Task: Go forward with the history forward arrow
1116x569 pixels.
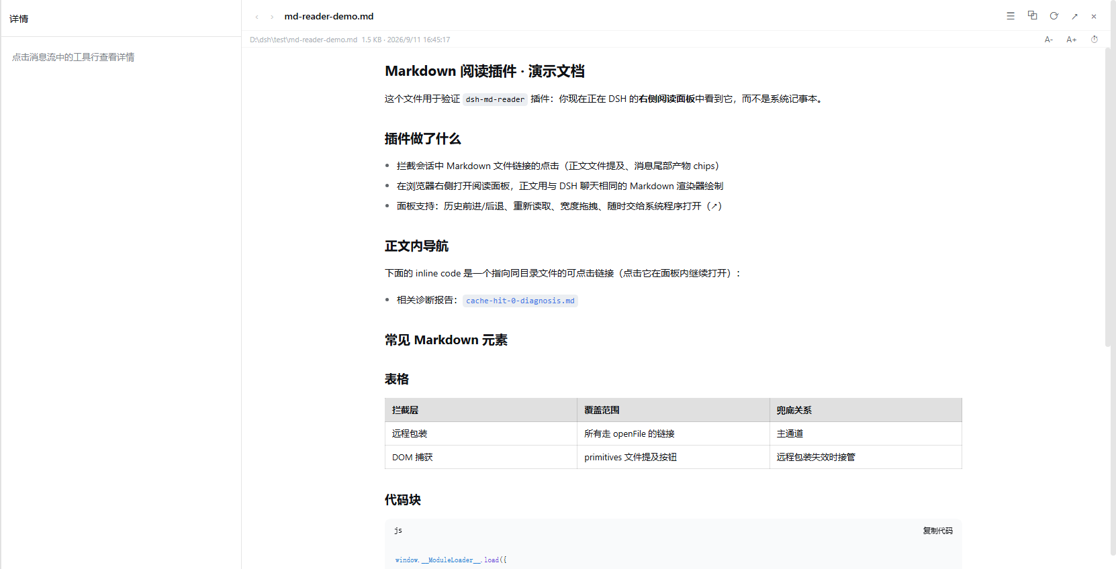Action: pos(272,17)
